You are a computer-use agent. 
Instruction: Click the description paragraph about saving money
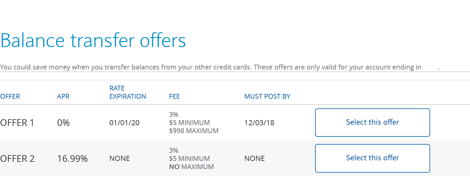click(x=220, y=67)
